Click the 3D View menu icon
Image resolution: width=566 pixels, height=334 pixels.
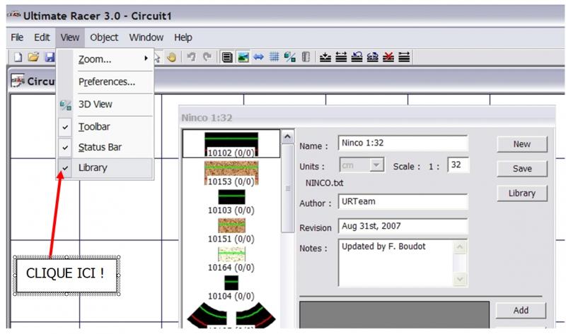coord(66,105)
